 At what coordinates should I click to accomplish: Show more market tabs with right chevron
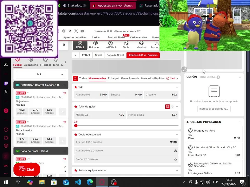(x=177, y=78)
